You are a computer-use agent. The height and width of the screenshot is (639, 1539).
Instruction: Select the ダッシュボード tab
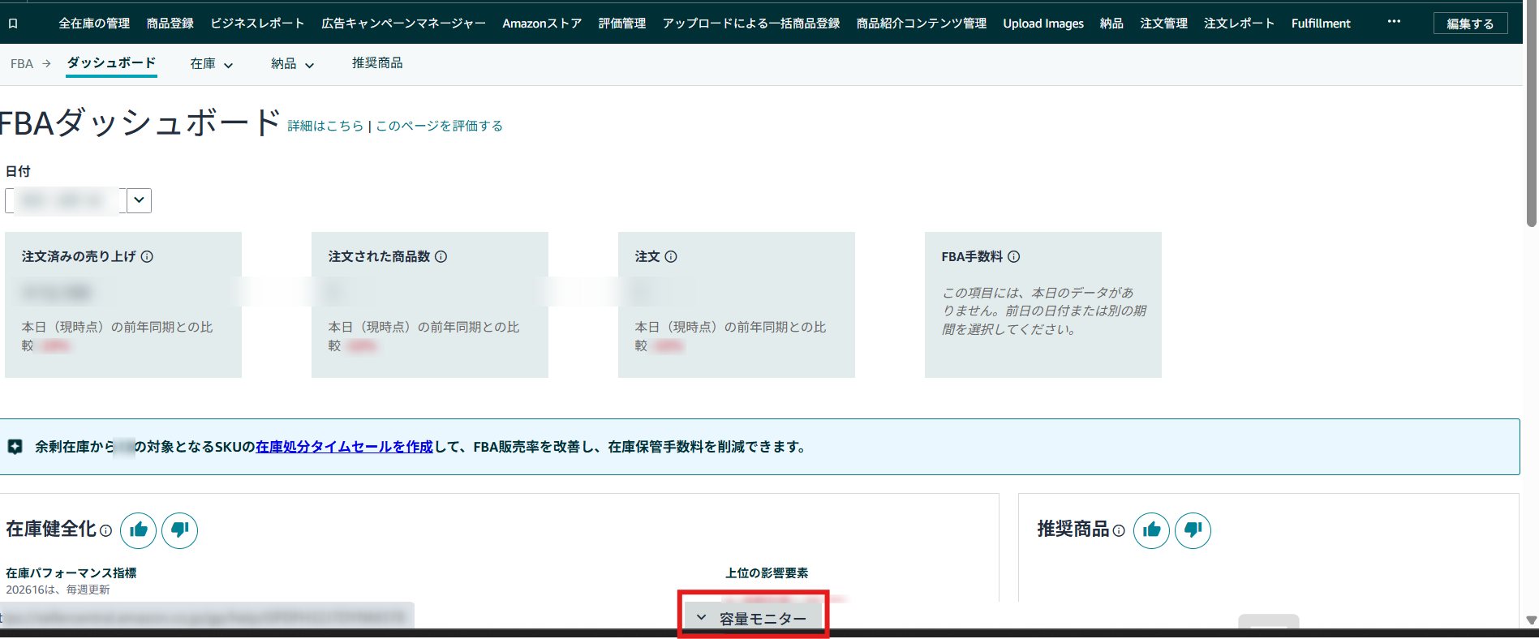pyautogui.click(x=111, y=62)
